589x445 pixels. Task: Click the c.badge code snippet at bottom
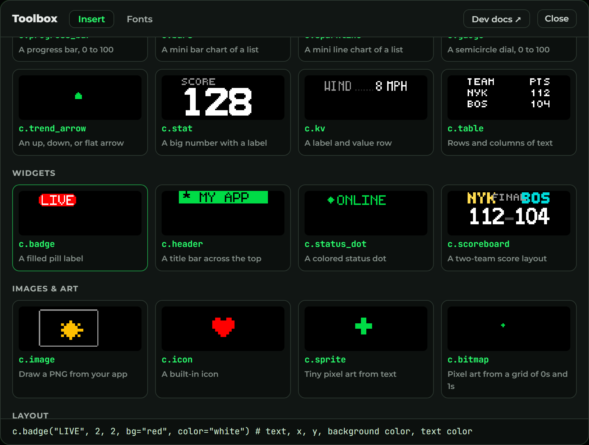(x=242, y=431)
